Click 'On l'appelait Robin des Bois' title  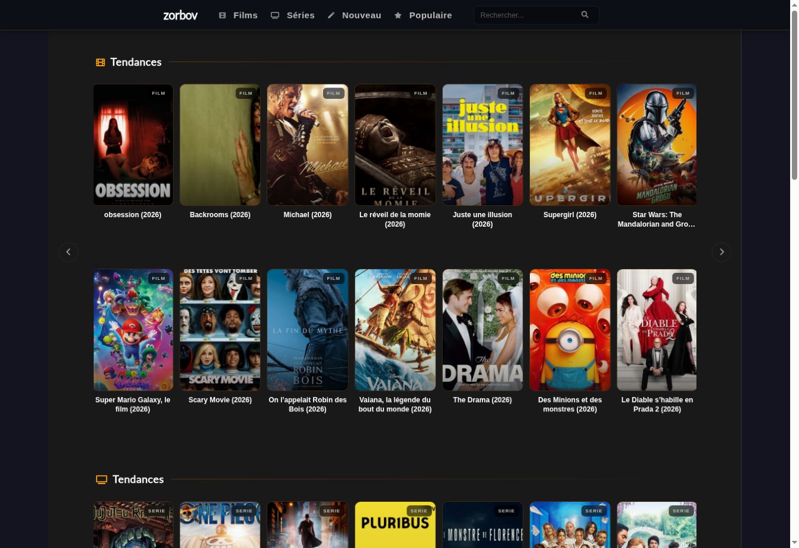click(308, 405)
